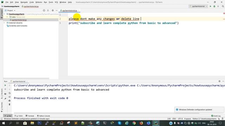225x126 pixels.
Task: Switch to the Terminal tab
Action: (30, 116)
